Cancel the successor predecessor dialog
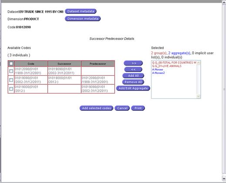The height and width of the screenshot is (183, 226). pyautogui.click(x=122, y=108)
